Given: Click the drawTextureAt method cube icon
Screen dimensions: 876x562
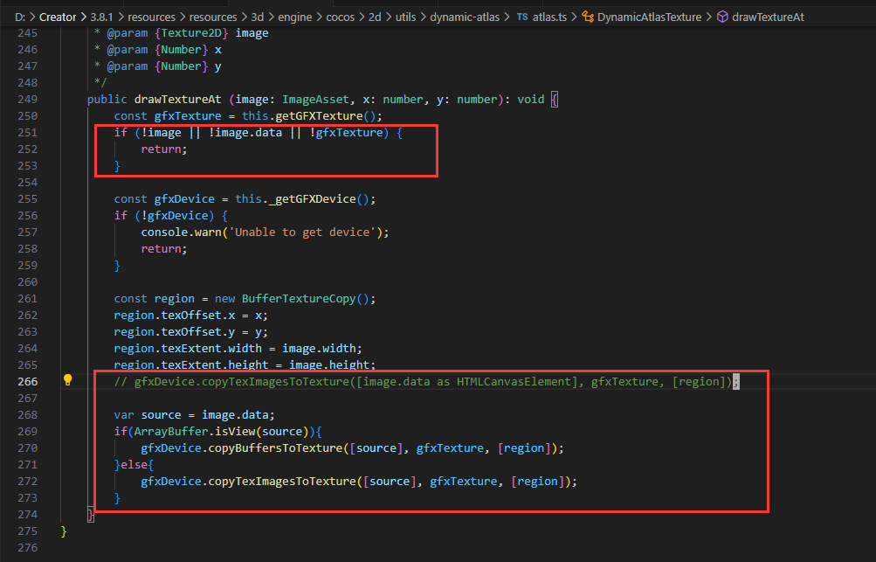Looking at the screenshot, I should tap(722, 17).
